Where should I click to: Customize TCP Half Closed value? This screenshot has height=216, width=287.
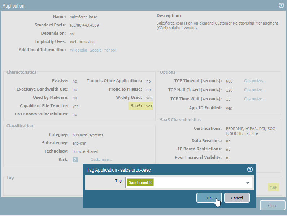tap(255, 90)
